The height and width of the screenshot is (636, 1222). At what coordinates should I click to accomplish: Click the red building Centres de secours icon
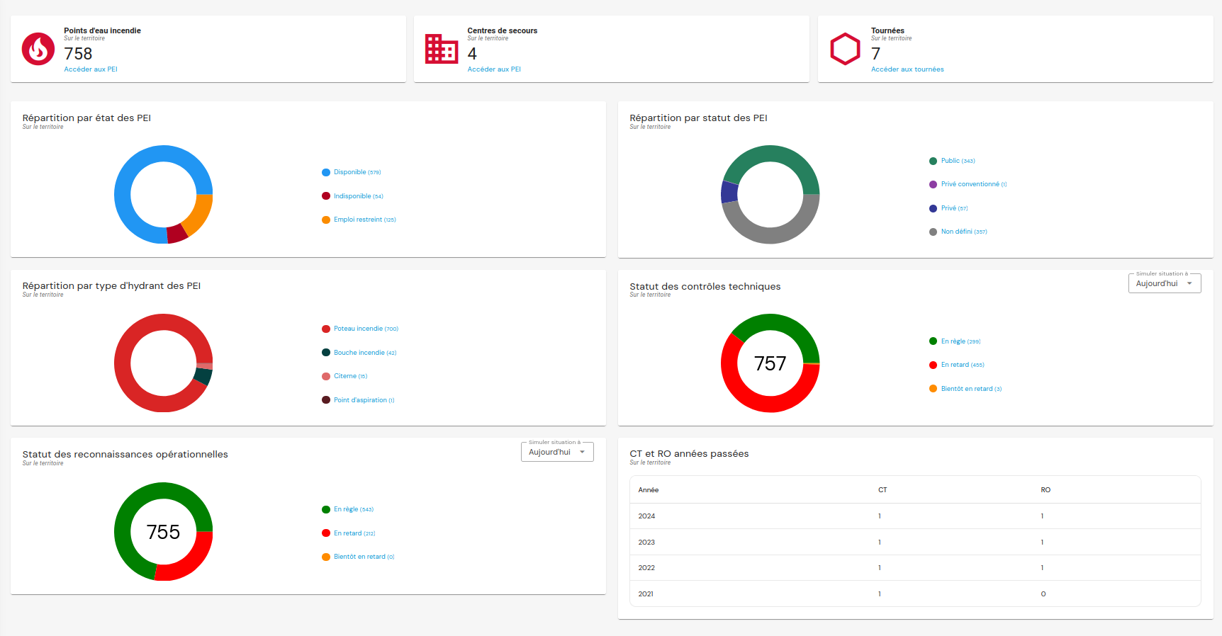coord(441,49)
